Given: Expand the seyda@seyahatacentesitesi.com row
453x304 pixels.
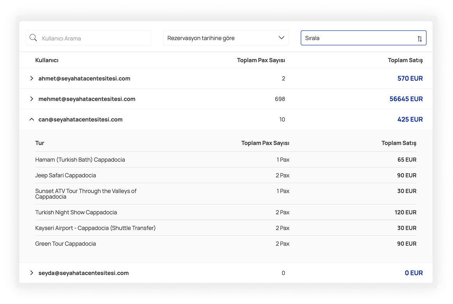Looking at the screenshot, I should [32, 273].
